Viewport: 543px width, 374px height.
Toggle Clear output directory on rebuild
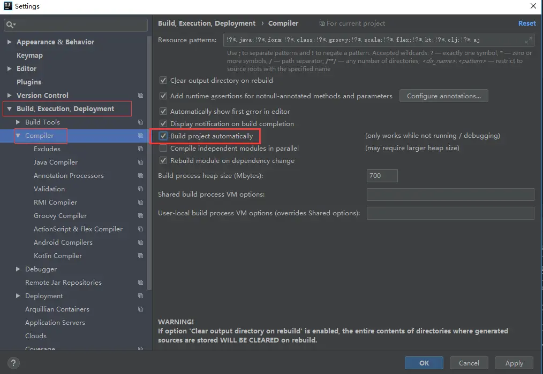tap(163, 80)
